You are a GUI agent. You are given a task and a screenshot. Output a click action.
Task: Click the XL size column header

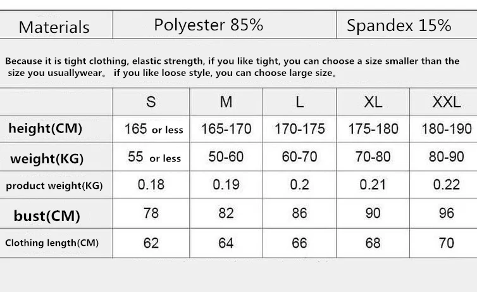(x=373, y=102)
